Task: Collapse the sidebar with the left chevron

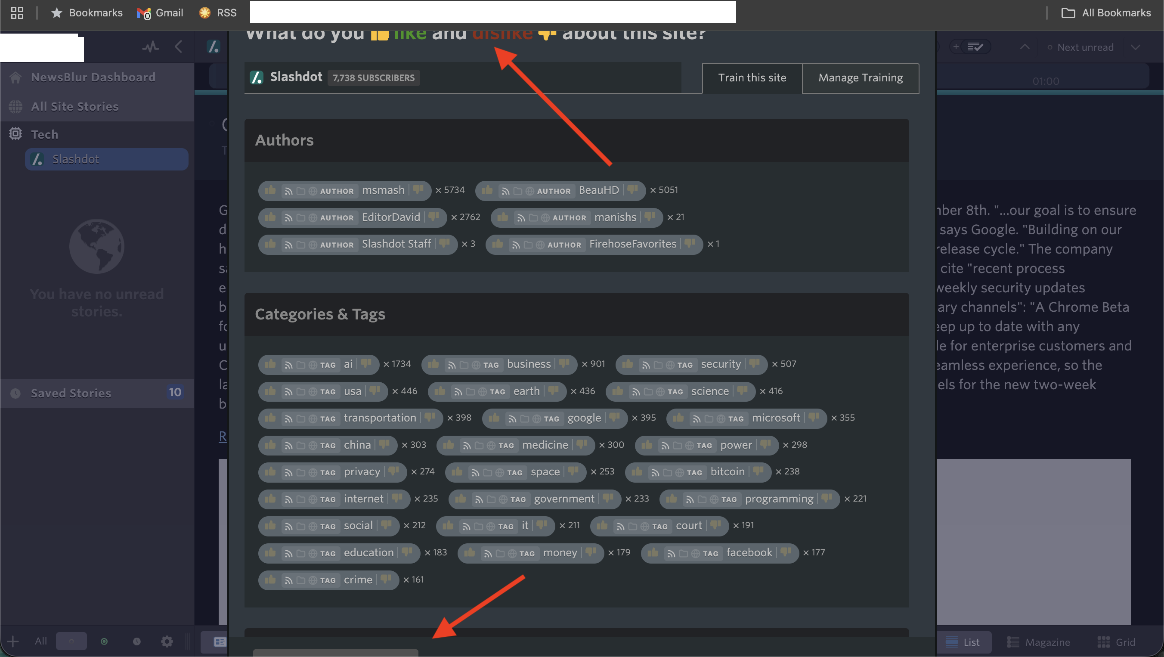Action: point(179,46)
